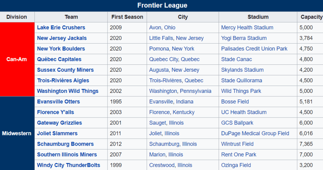Follow the Yogi Berra Stadium link

click(244, 38)
